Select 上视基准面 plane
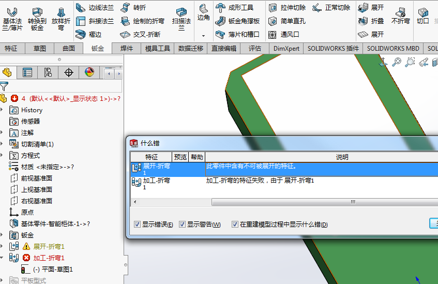The image size is (438, 284). (31, 189)
